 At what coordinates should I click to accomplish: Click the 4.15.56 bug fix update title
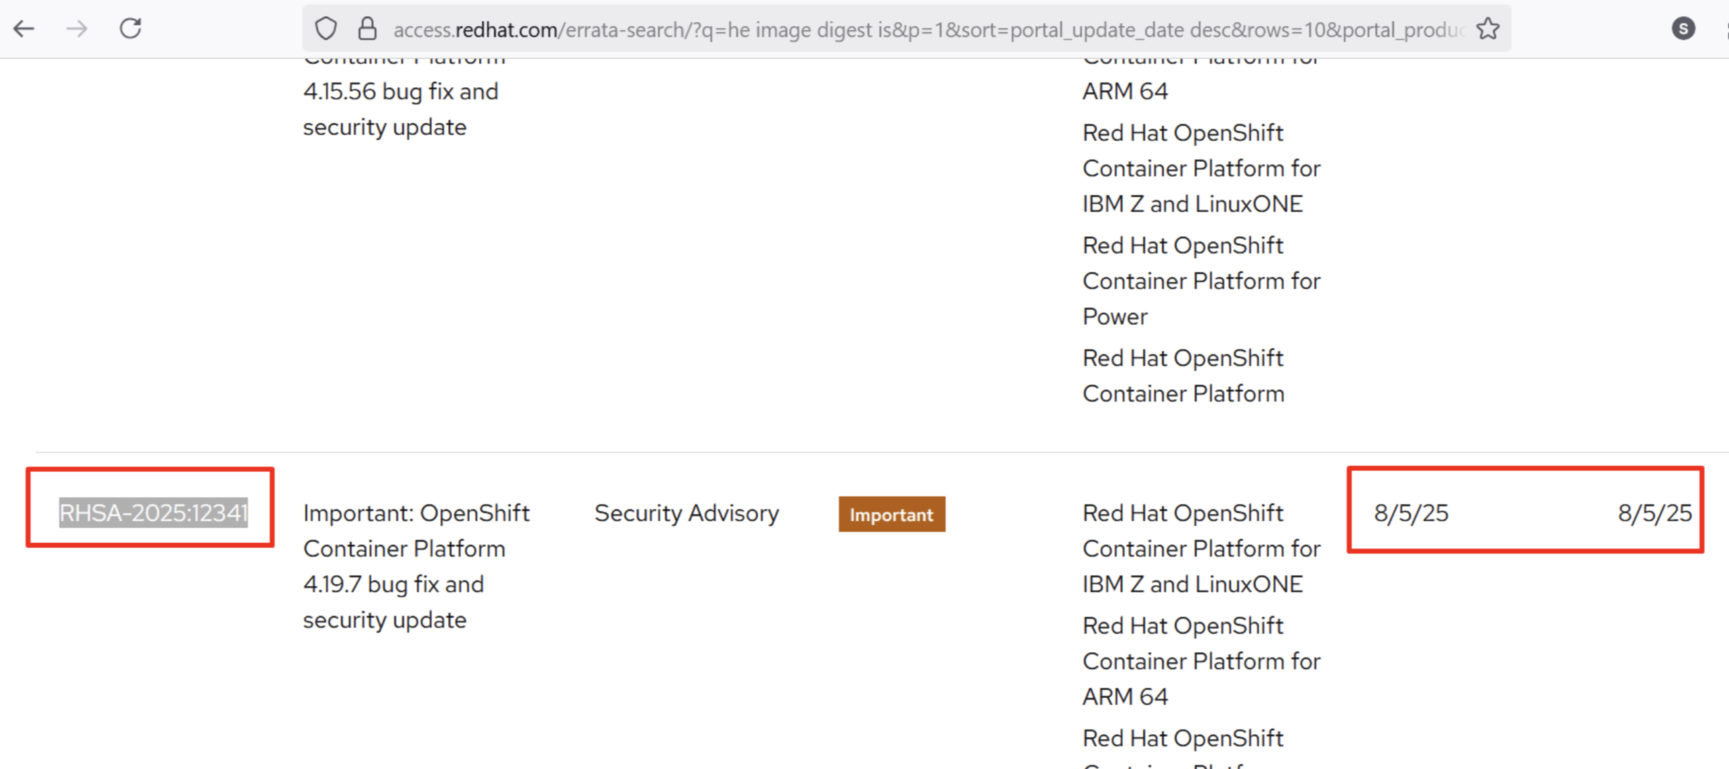coord(401,109)
